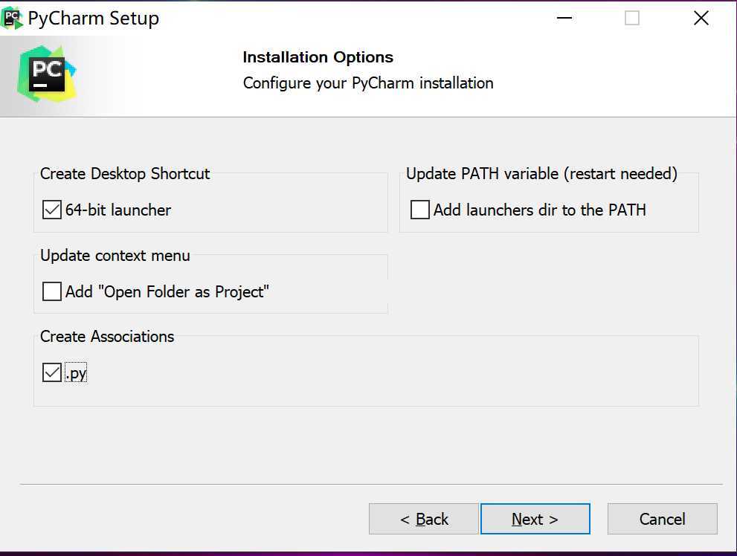Check Add "Open Folder as Project" box
This screenshot has width=737, height=556.
tap(52, 291)
